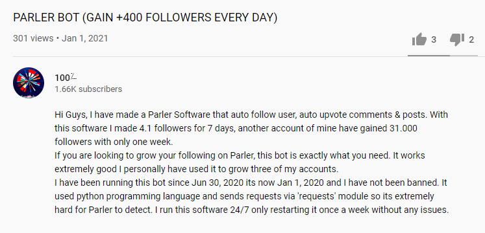Image resolution: width=485 pixels, height=233 pixels.
Task: Click the 'If you are looking to grow' line
Action: point(240,155)
